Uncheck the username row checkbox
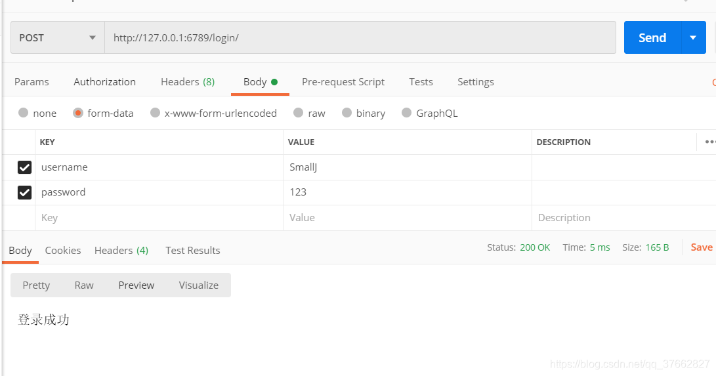The width and height of the screenshot is (716, 376). [25, 167]
